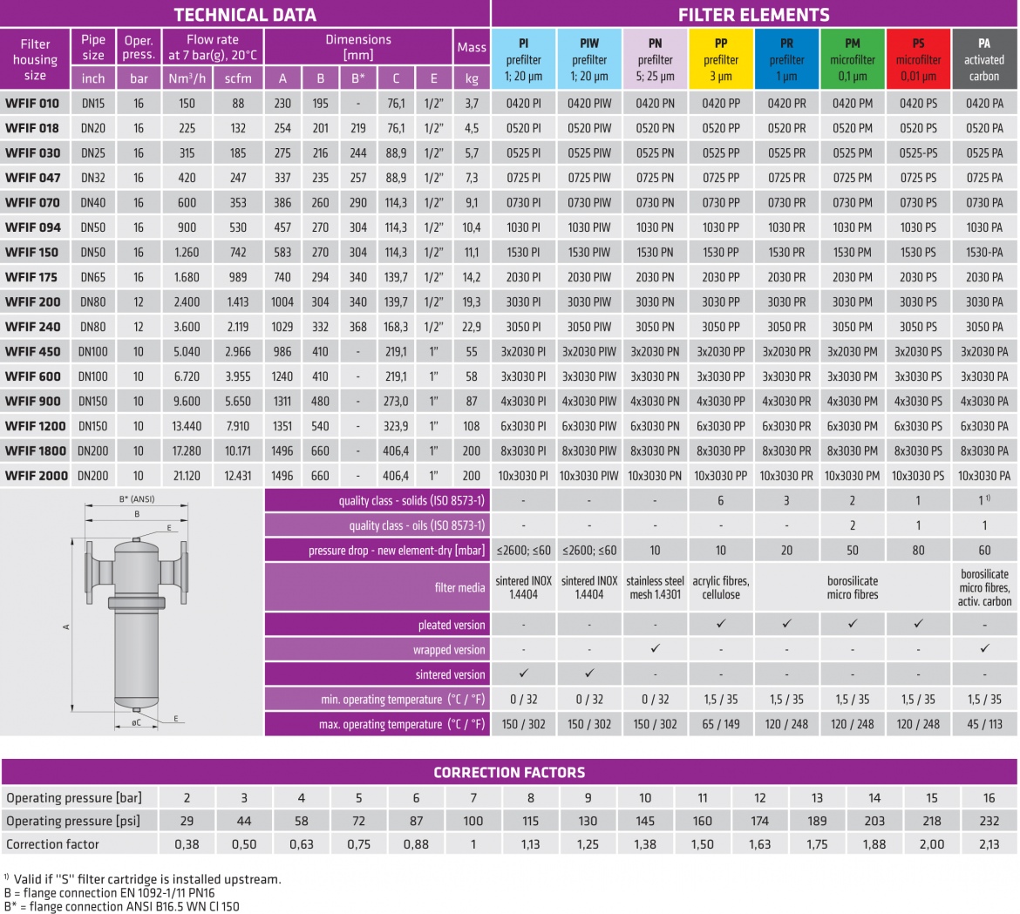Screen dimensions: 1020x914
Task: Click the red 'PS microfilter 0,01 µm' header
Action: [918, 59]
